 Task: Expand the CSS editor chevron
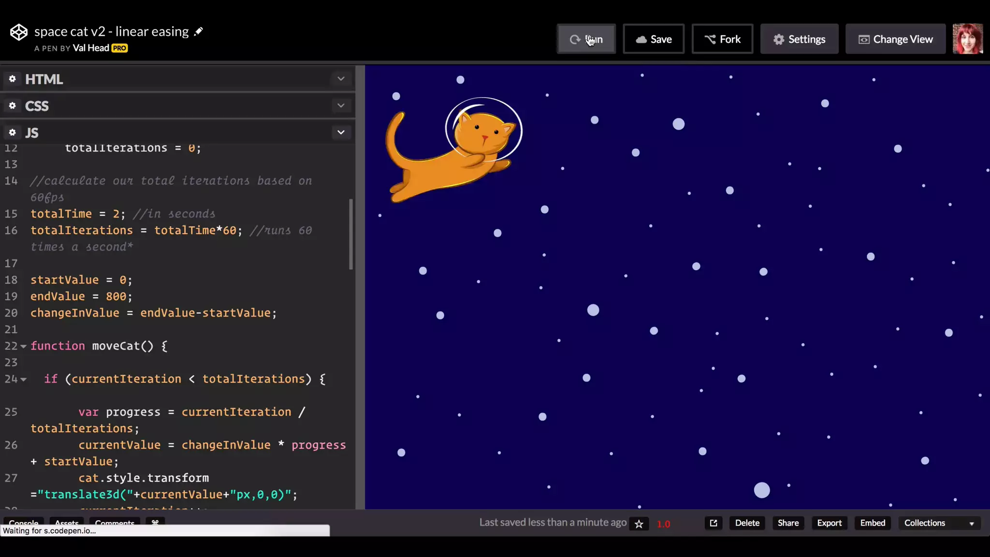(x=341, y=105)
